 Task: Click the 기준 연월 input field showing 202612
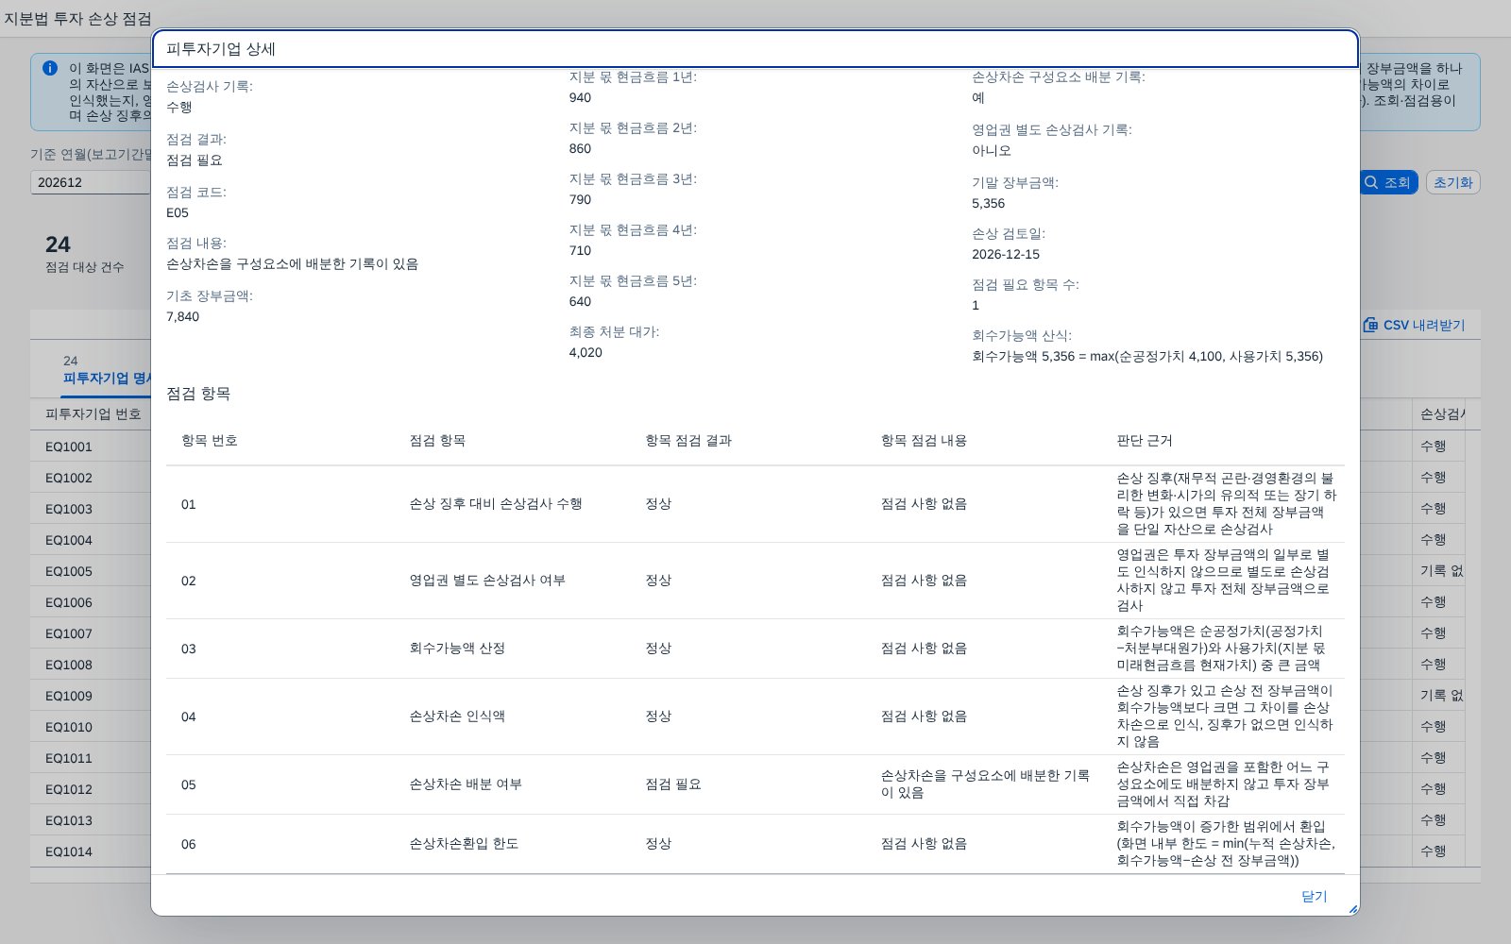coord(92,182)
